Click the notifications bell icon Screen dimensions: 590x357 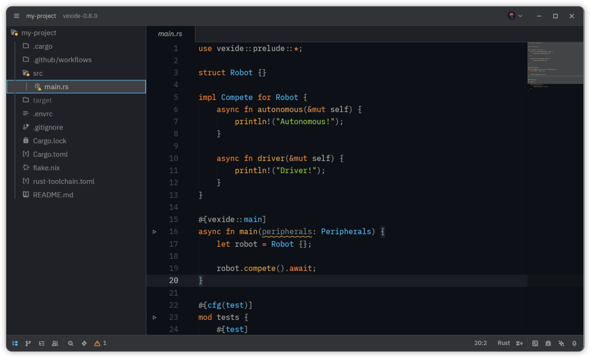click(x=574, y=343)
